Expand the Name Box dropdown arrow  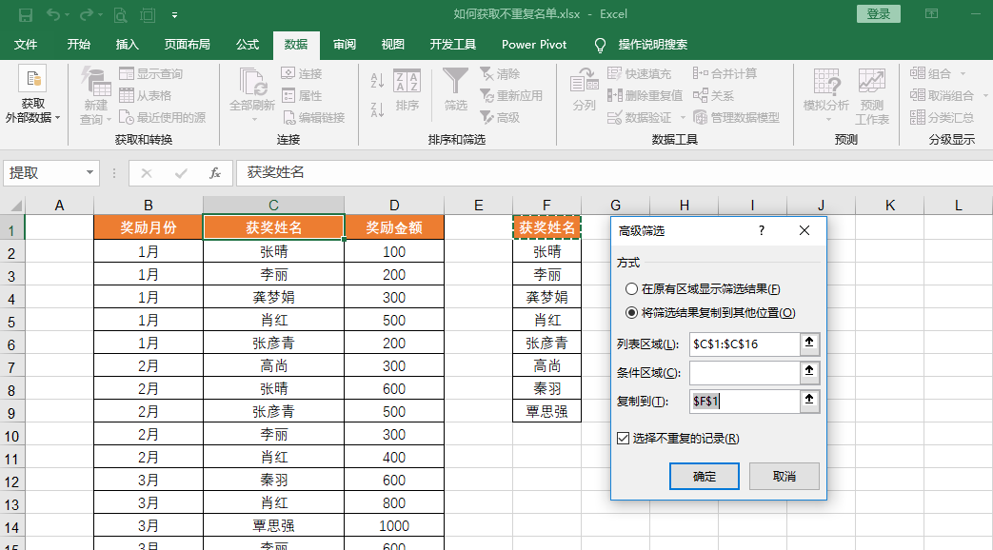(x=89, y=173)
